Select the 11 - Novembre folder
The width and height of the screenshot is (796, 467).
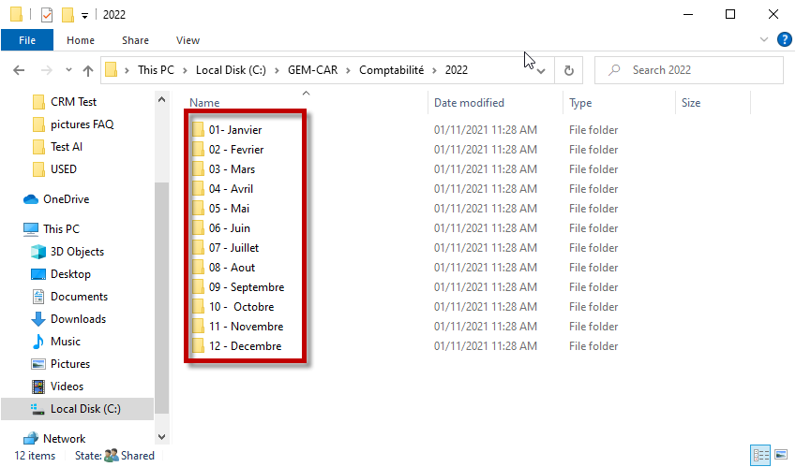tap(246, 327)
